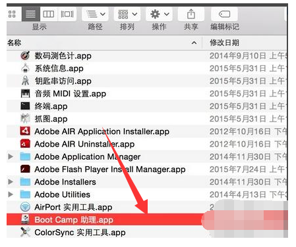296x247 pixels.
Task: Select the ColorSync 实用工具.app icon
Action: pos(25,232)
